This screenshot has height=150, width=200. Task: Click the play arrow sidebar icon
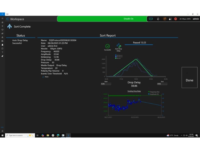(x=2, y=26)
